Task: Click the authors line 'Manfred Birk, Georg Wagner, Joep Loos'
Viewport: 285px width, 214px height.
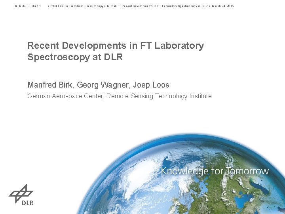Action: (x=98, y=85)
